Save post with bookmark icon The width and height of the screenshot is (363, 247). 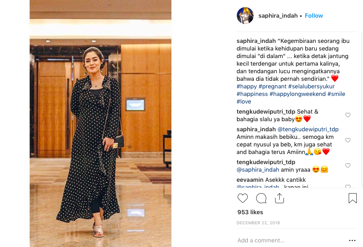pyautogui.click(x=352, y=198)
